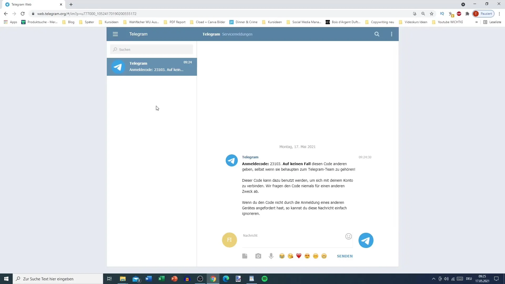Image resolution: width=505 pixels, height=284 pixels.
Task: Open the Windows notification center
Action: click(496, 279)
